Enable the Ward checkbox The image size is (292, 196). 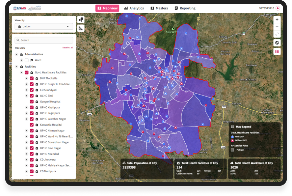(27, 60)
